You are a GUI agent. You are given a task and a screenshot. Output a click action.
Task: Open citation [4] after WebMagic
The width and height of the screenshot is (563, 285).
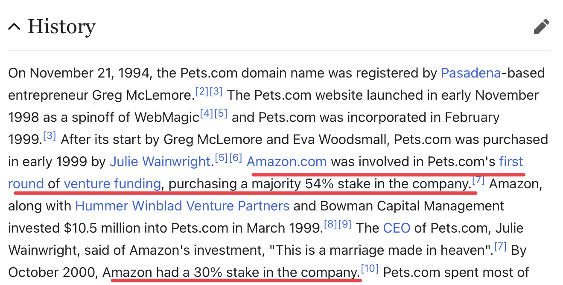[x=206, y=114]
